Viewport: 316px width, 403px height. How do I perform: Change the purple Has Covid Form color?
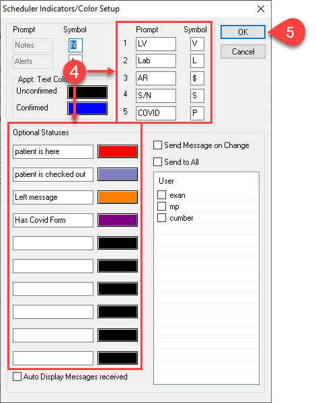pos(118,220)
